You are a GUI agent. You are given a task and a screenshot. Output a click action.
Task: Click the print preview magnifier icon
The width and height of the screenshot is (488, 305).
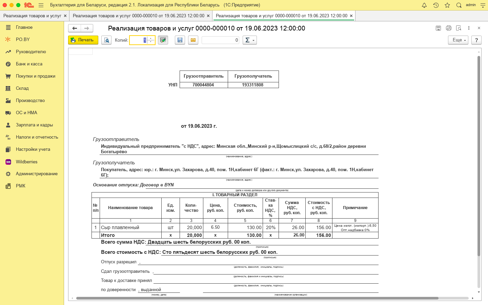(x=106, y=40)
